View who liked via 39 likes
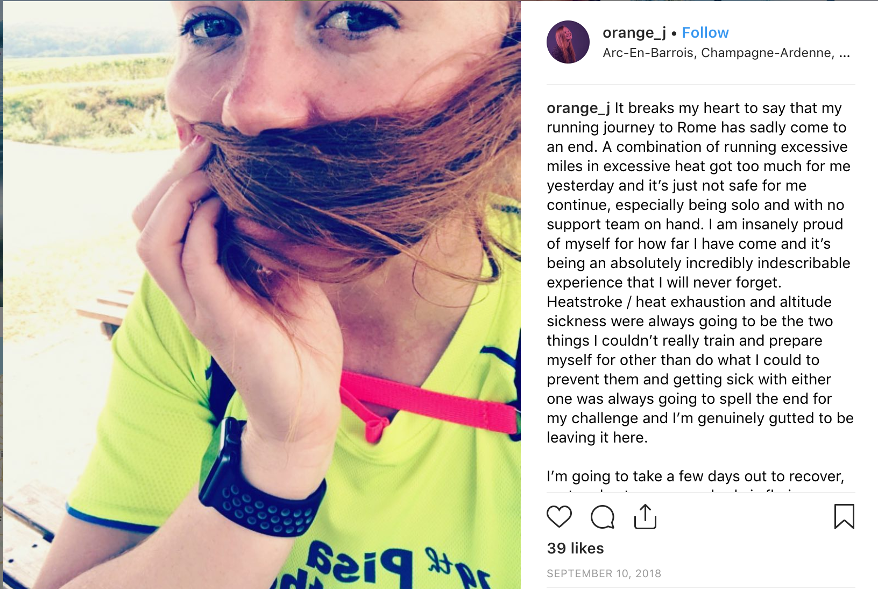Image resolution: width=878 pixels, height=589 pixels. pos(575,548)
